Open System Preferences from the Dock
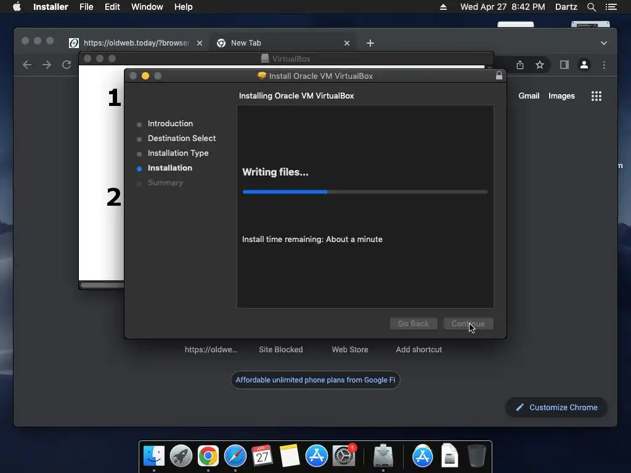The image size is (631, 473). (x=344, y=456)
